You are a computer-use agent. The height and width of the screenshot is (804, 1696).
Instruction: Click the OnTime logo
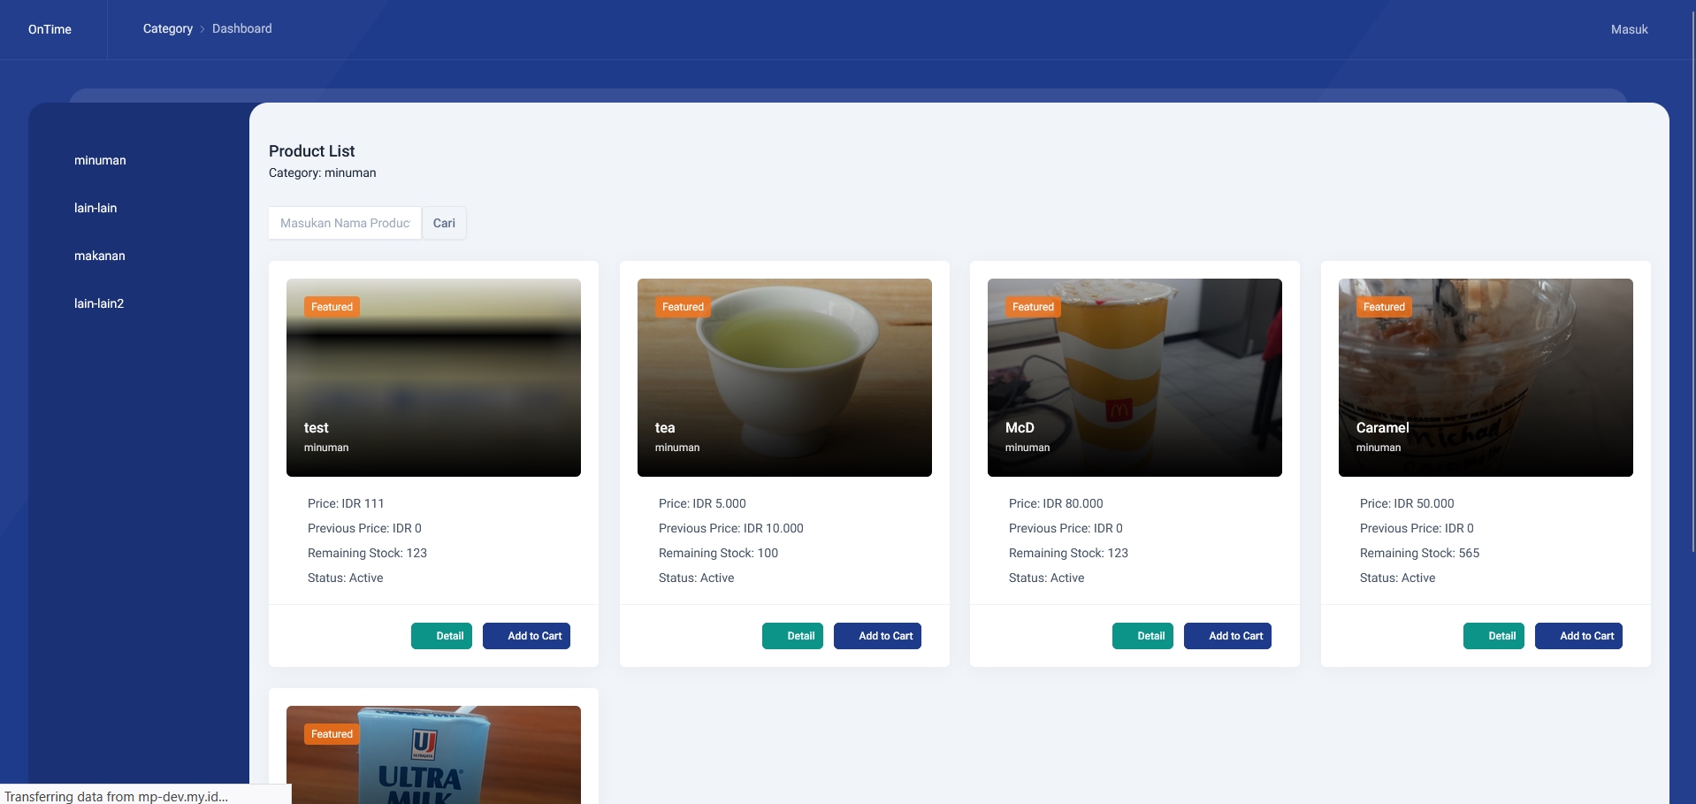49,29
